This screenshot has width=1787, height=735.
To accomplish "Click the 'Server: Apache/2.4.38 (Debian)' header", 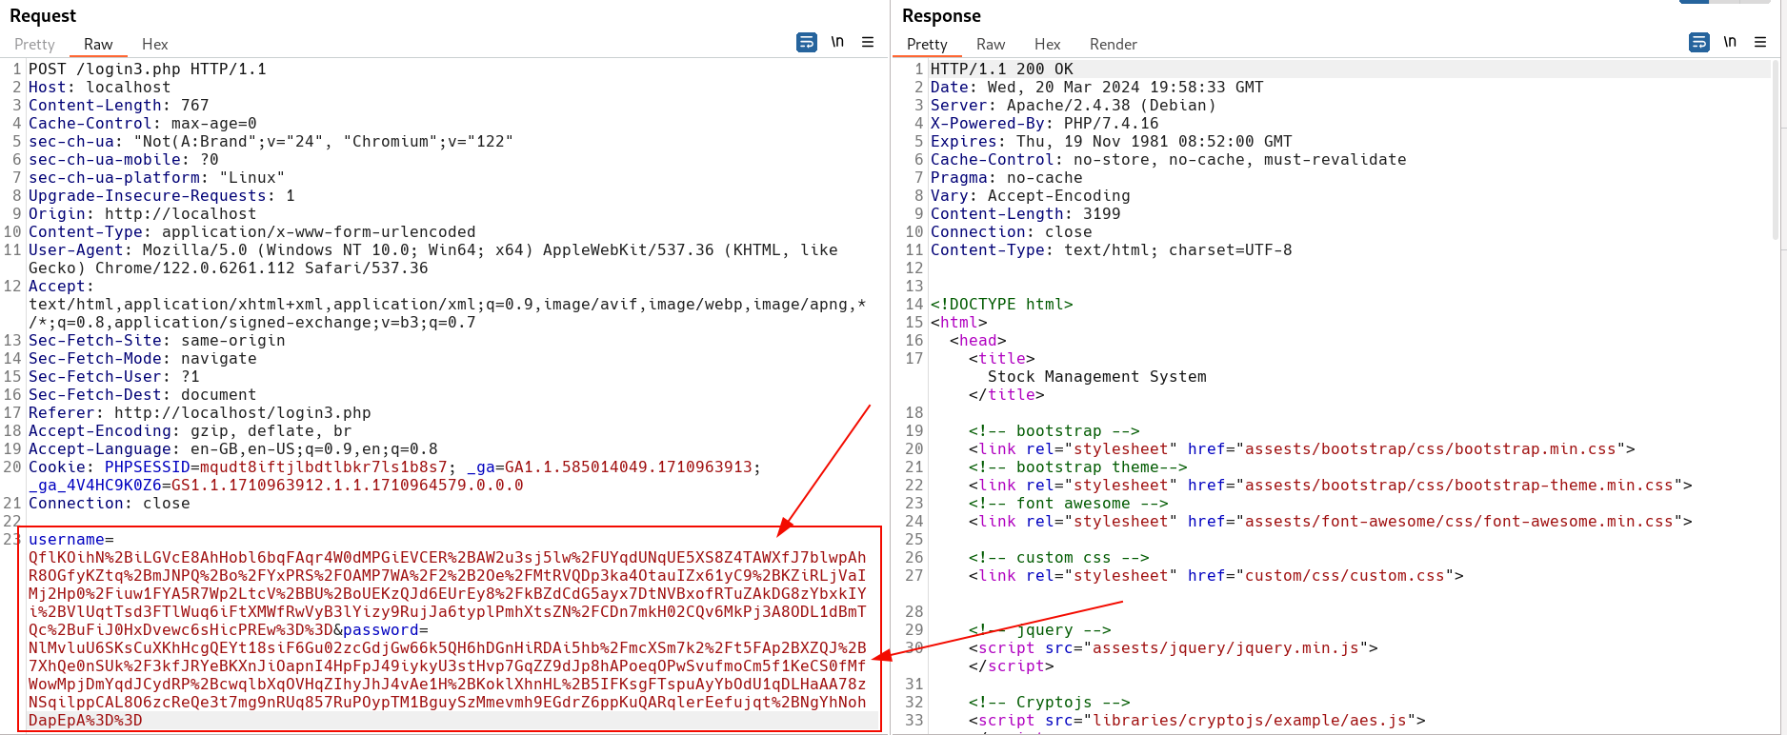I will pos(1074,106).
